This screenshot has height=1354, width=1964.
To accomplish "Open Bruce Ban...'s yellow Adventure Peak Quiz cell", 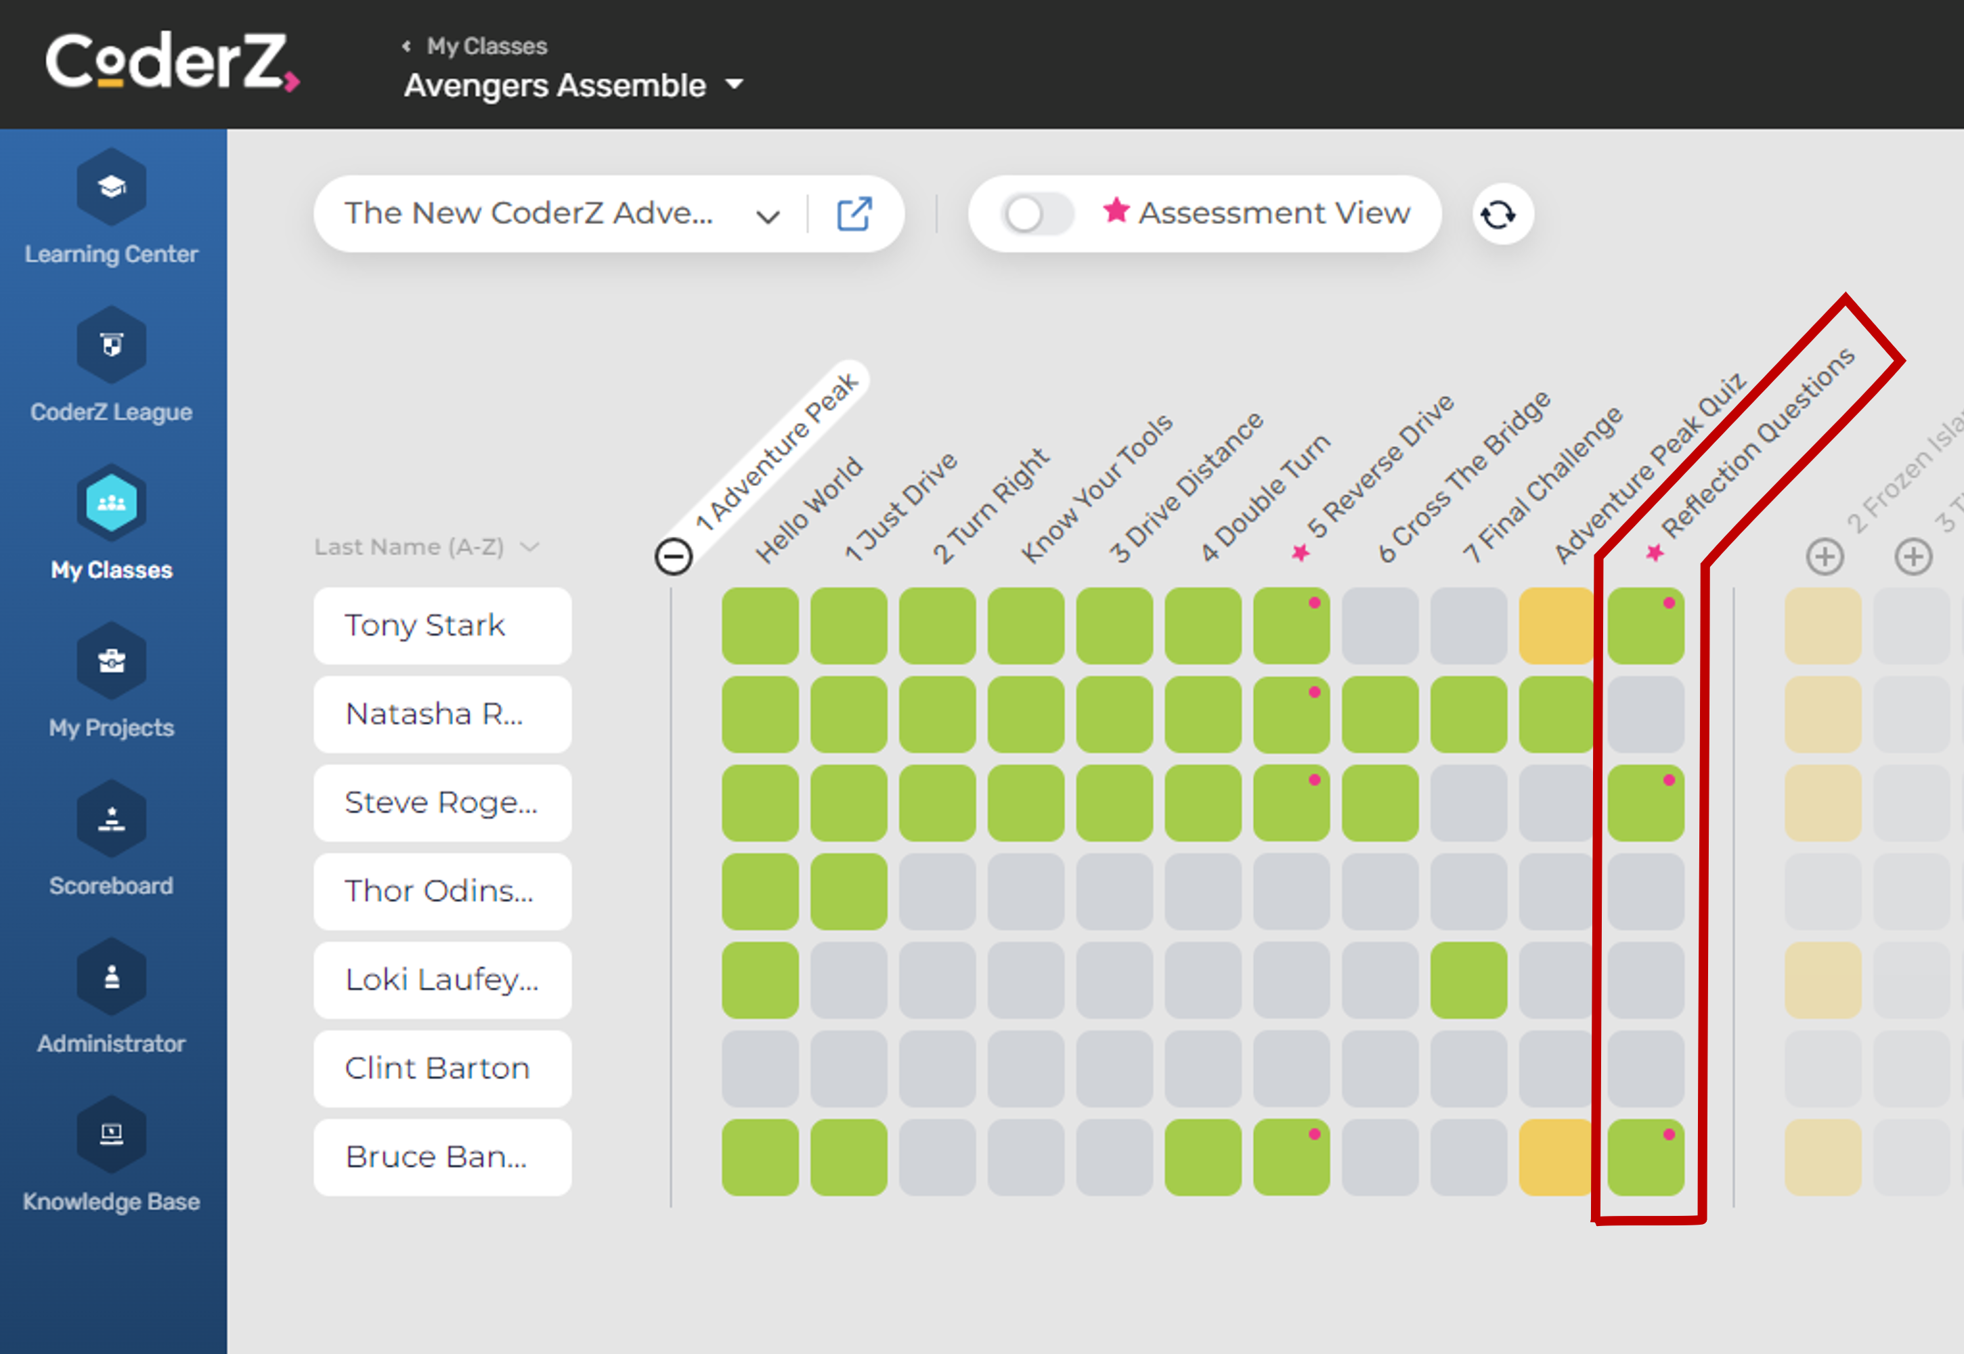I will coord(1556,1157).
